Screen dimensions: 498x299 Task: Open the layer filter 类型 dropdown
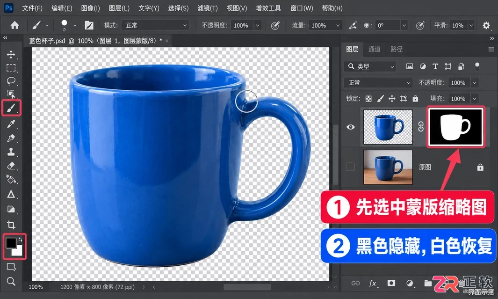tap(370, 66)
